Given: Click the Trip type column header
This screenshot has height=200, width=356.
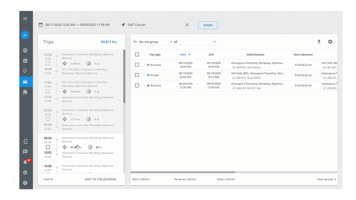Looking at the screenshot, I should pyautogui.click(x=155, y=55).
